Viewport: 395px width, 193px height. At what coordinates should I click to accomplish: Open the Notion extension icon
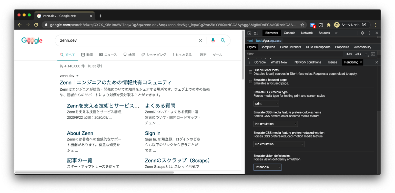[321, 25]
